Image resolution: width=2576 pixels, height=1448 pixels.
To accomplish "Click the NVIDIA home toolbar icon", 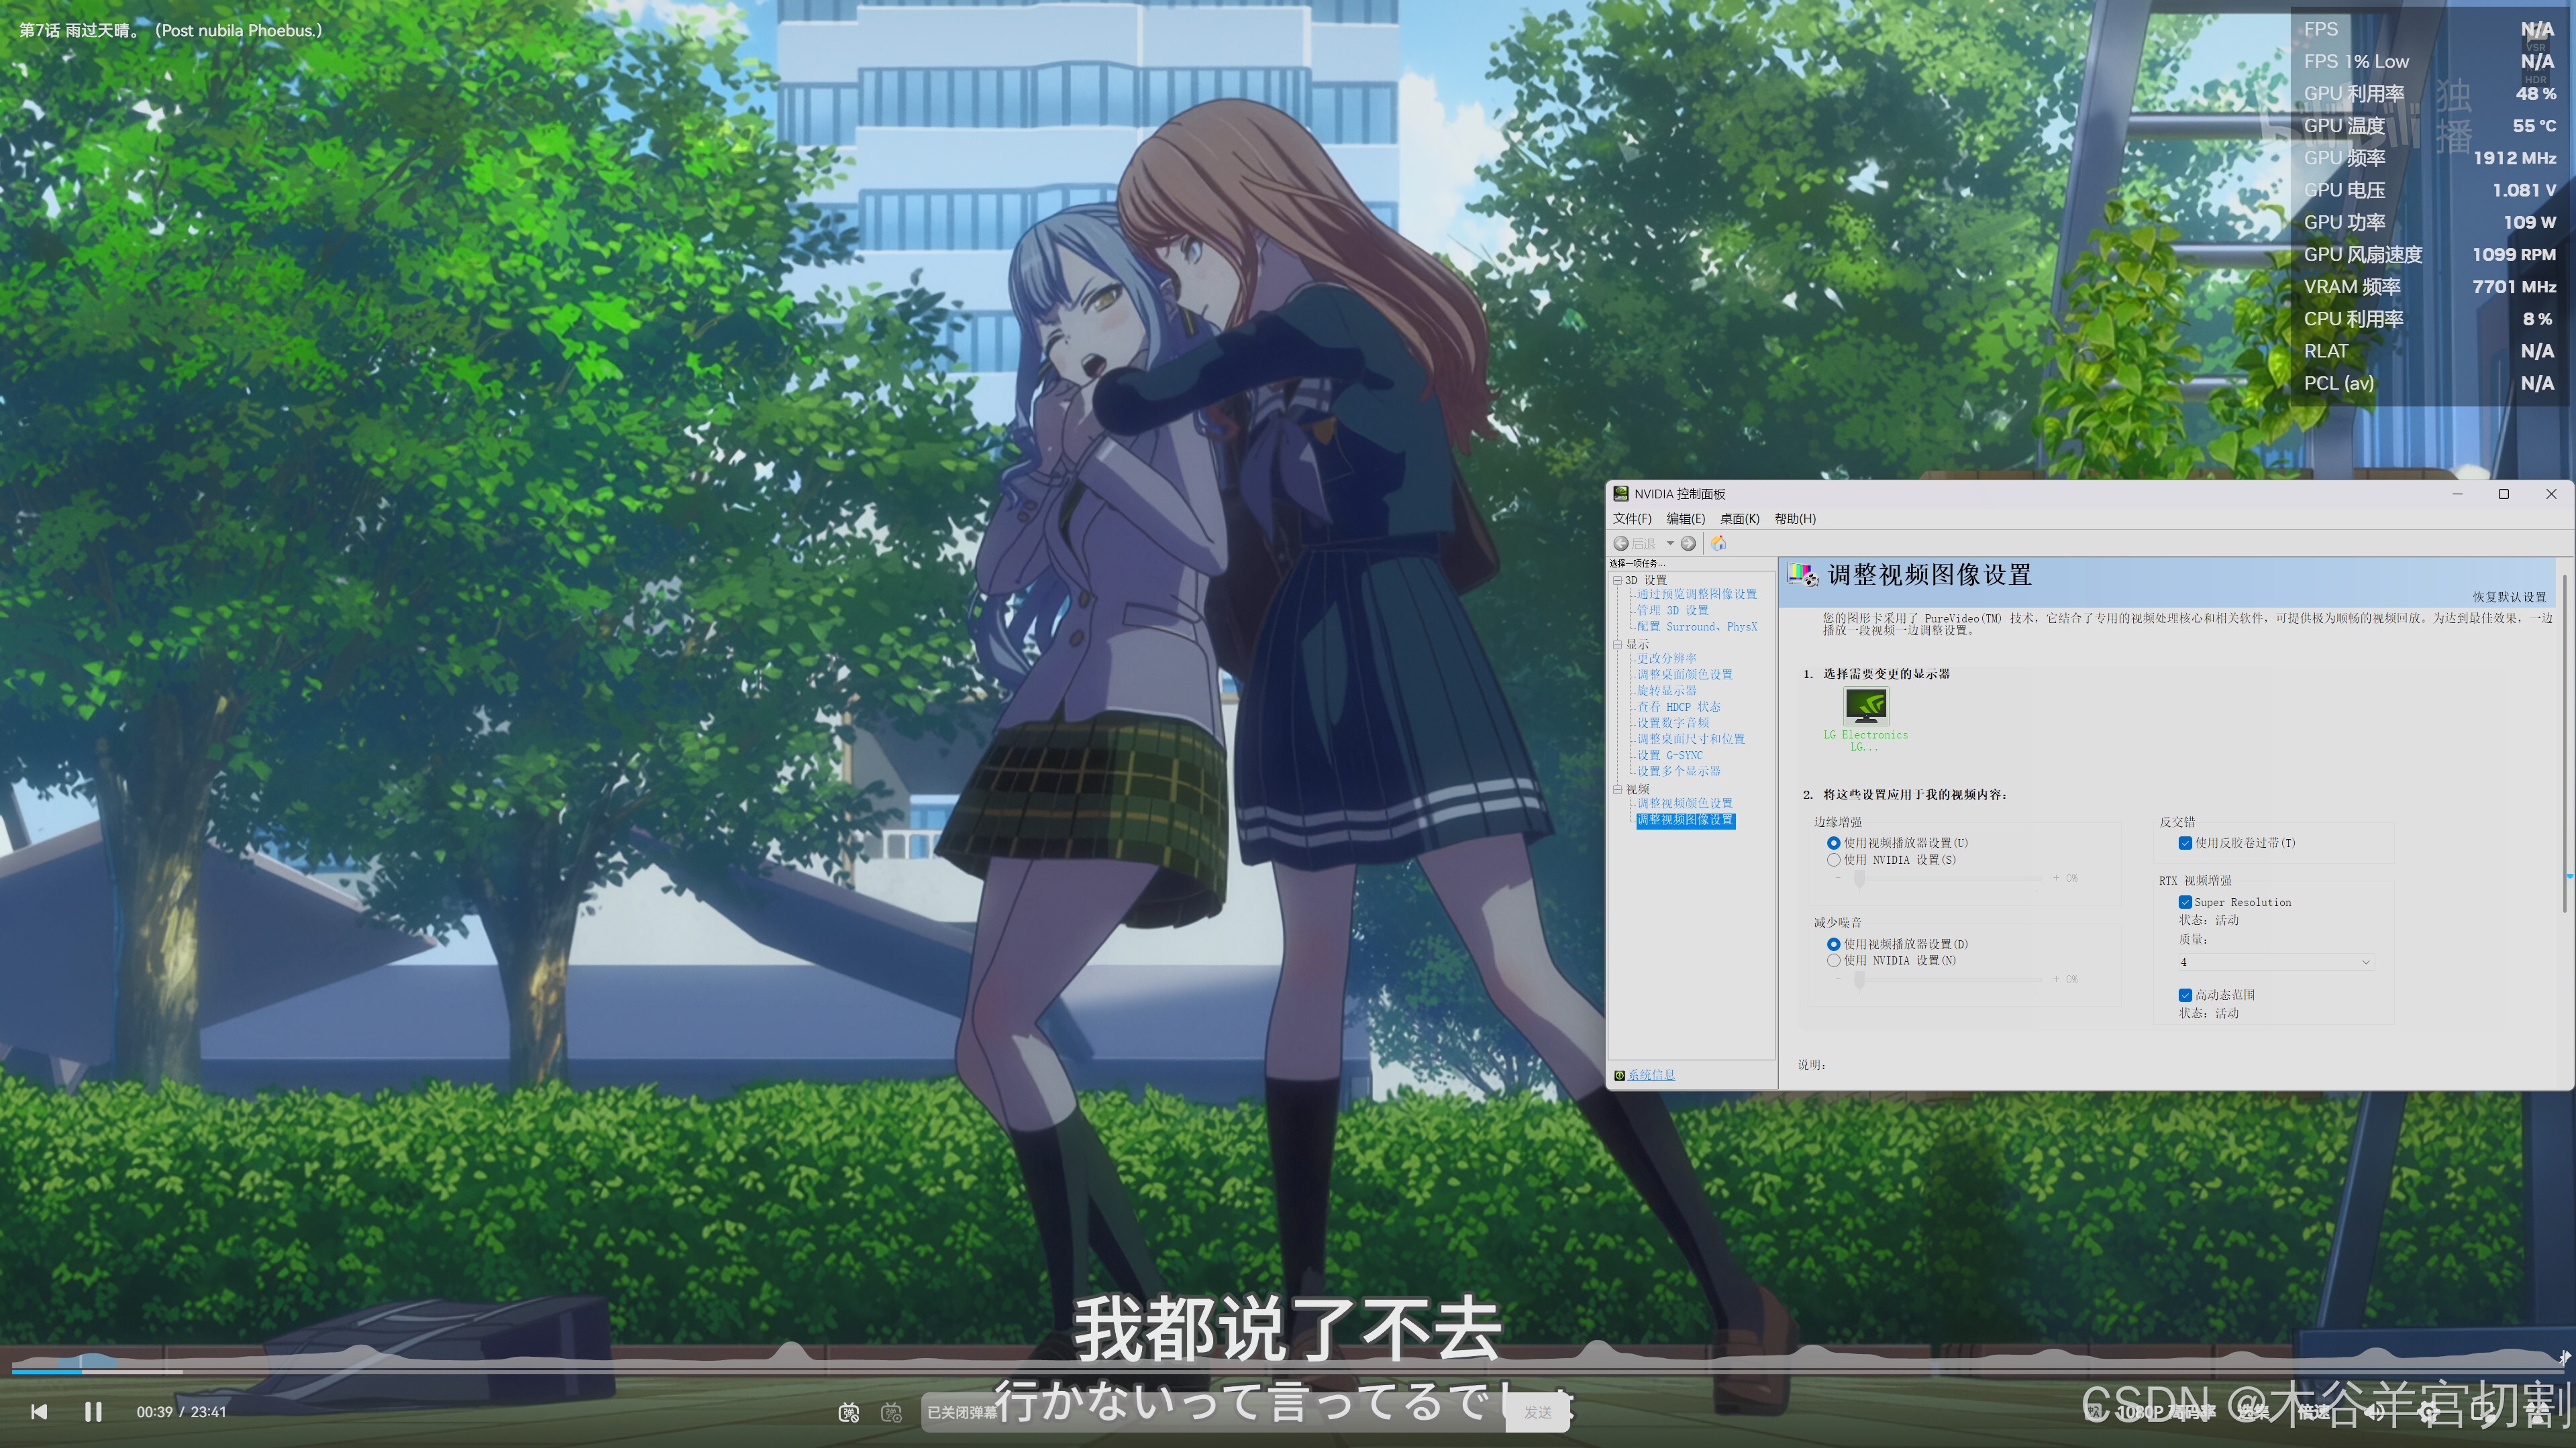I will pyautogui.click(x=1718, y=543).
